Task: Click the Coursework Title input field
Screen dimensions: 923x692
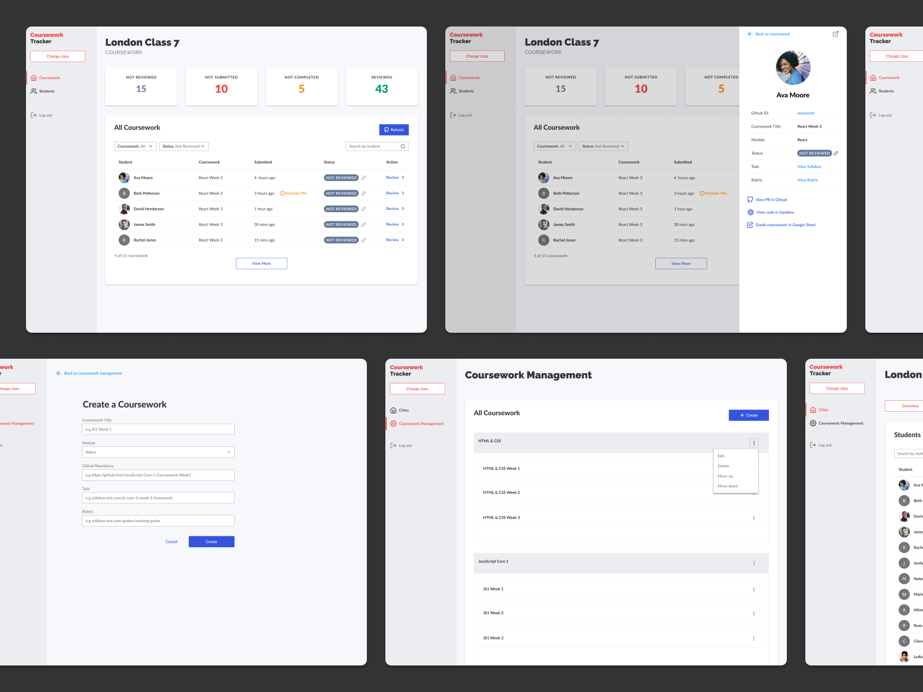Action: tap(158, 429)
